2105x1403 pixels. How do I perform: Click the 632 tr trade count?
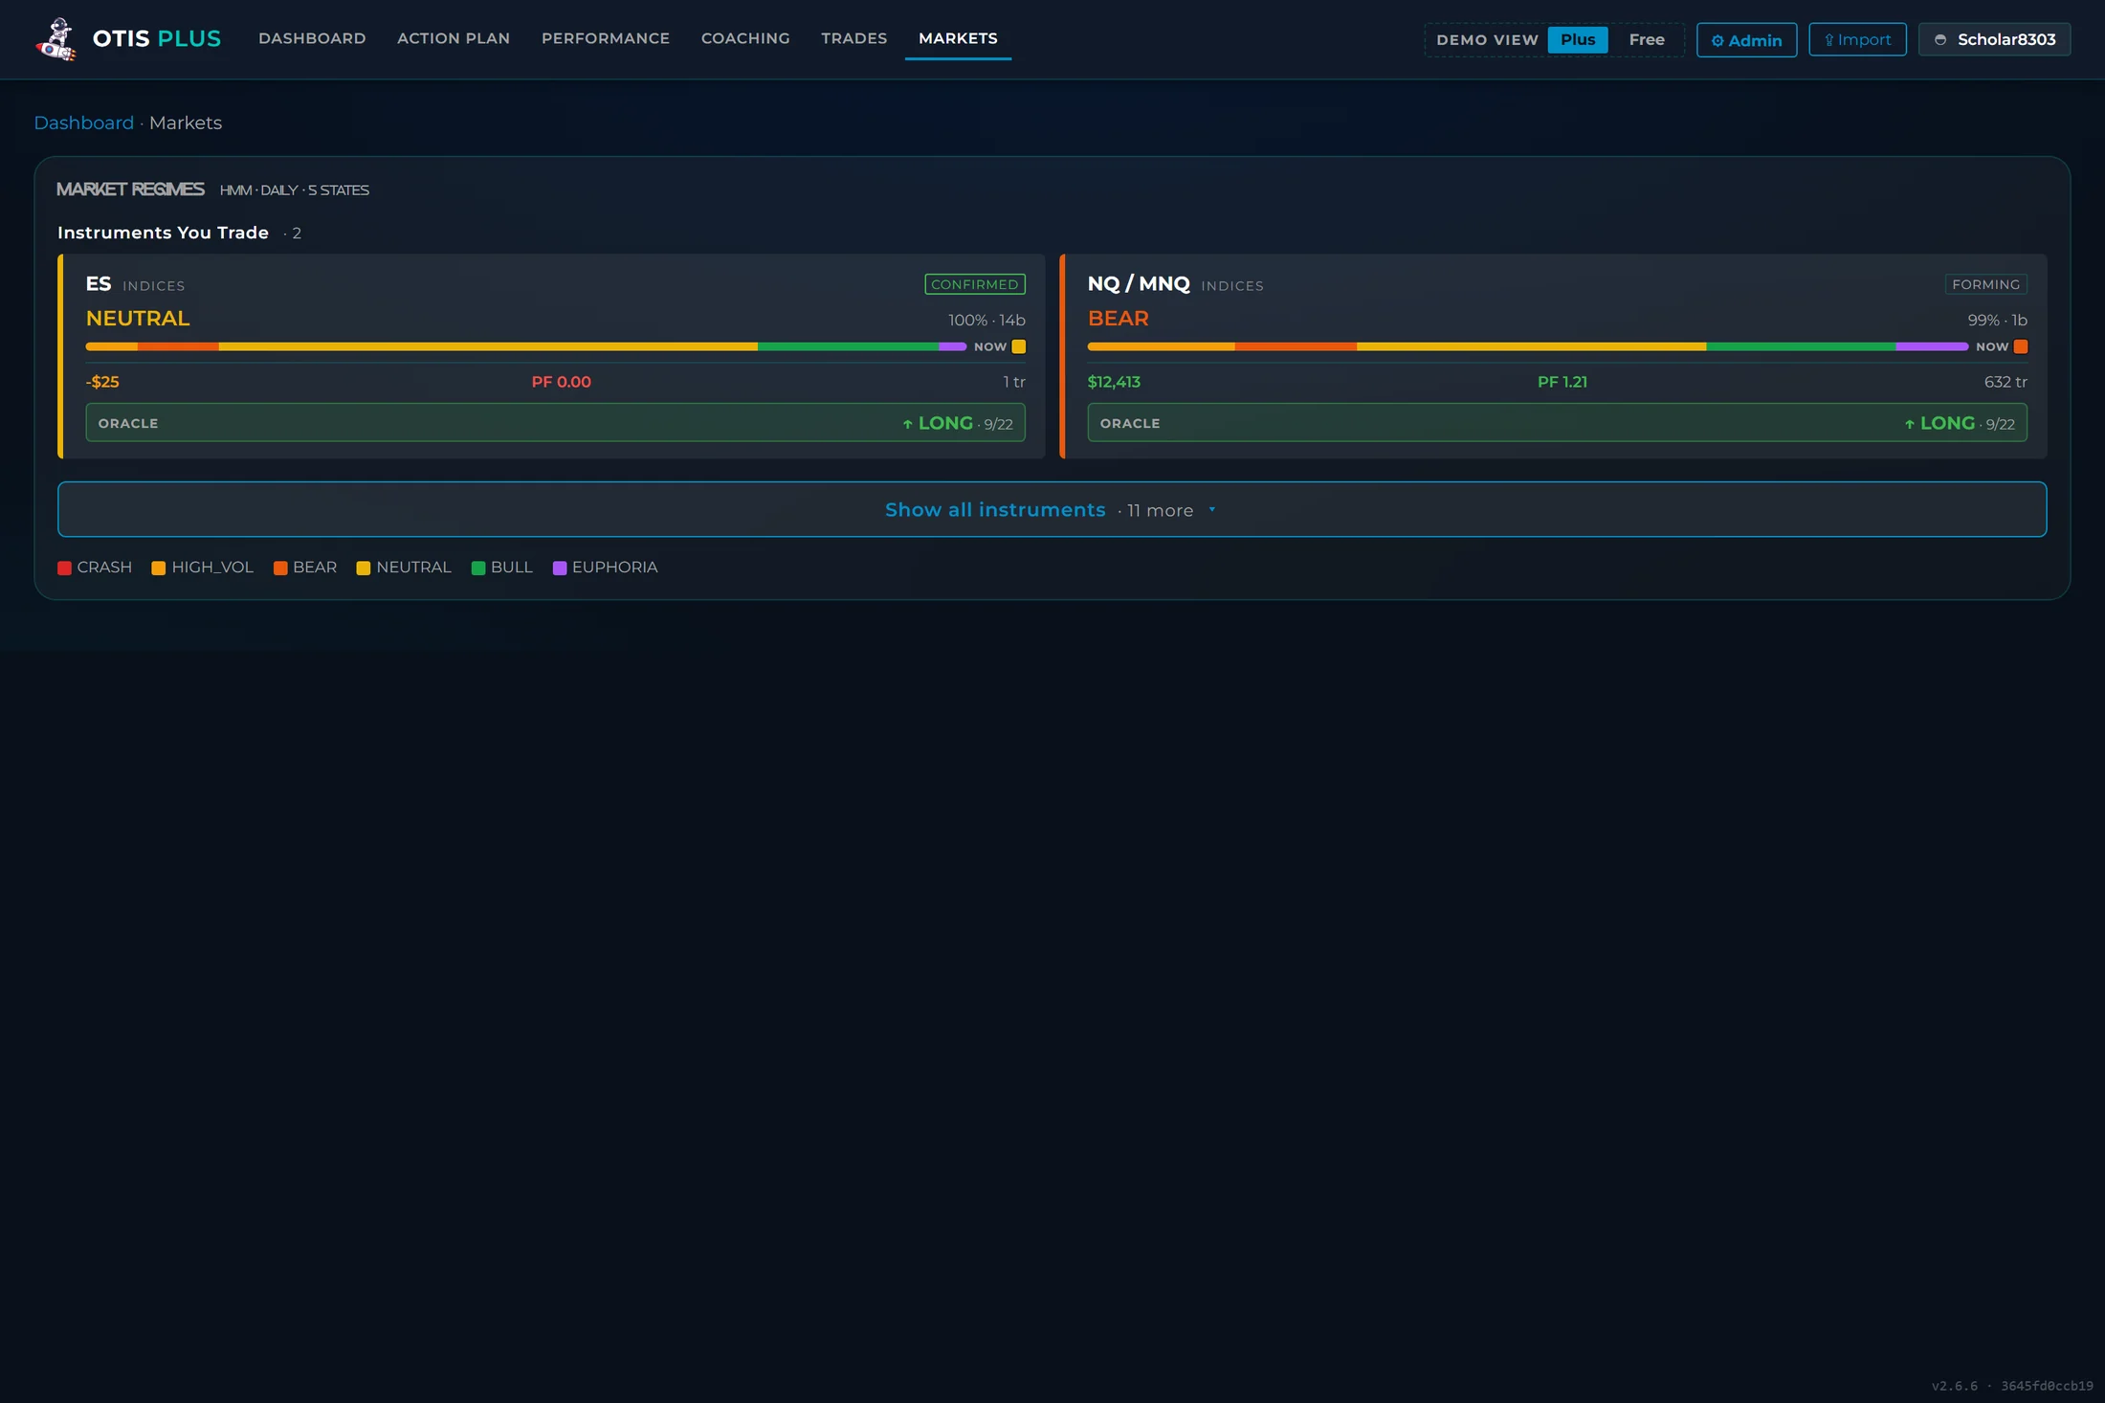point(2005,382)
